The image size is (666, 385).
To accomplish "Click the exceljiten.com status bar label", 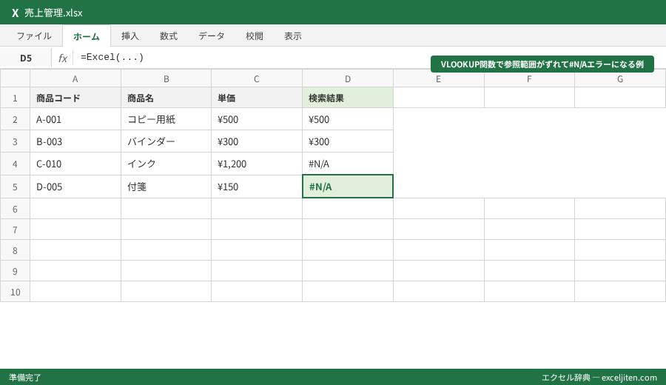I will [599, 378].
